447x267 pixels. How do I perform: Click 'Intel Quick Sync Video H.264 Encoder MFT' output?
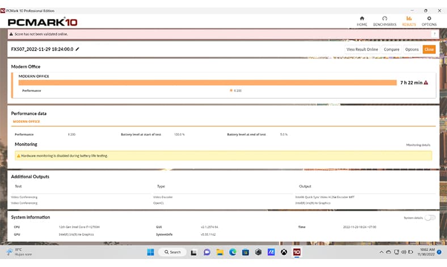pos(324,197)
